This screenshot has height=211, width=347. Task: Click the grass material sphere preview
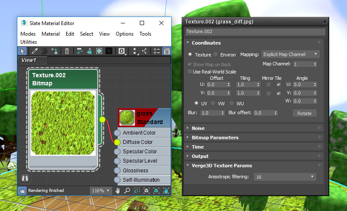[127, 118]
